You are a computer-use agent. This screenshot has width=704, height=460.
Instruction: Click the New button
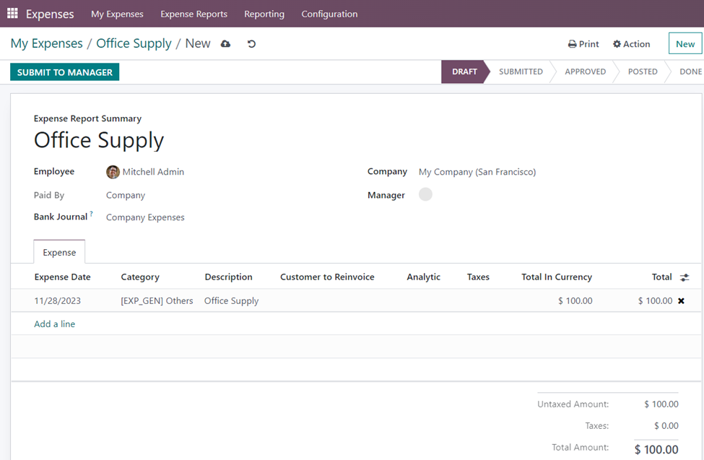coord(685,44)
